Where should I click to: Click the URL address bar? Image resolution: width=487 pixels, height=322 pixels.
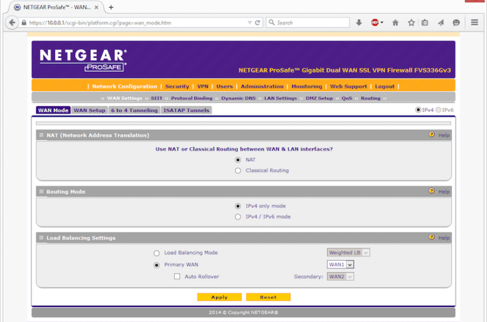click(137, 22)
